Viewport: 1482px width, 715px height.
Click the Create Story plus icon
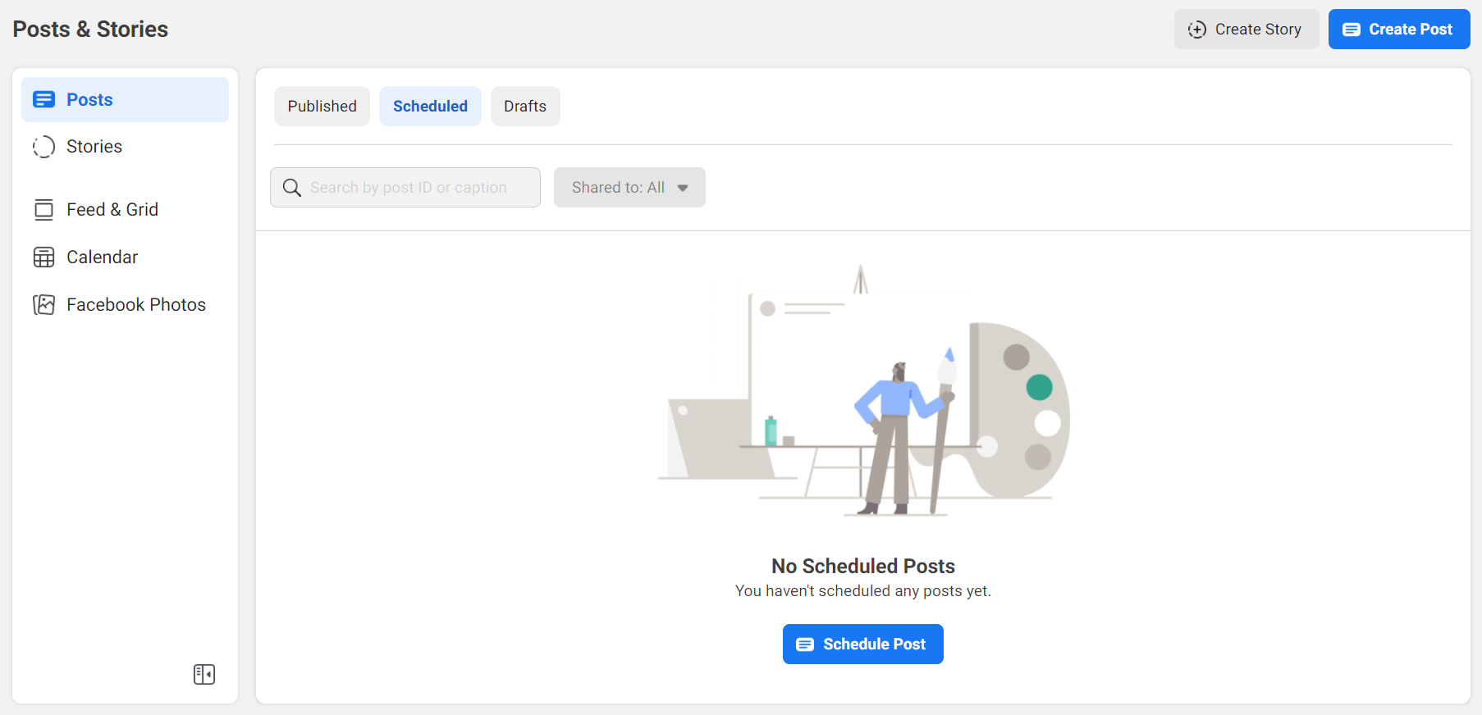click(x=1197, y=29)
